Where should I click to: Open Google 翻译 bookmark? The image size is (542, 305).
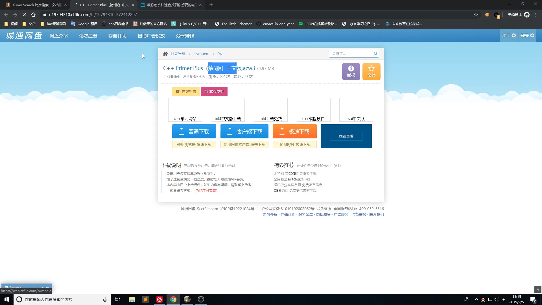[x=84, y=24]
